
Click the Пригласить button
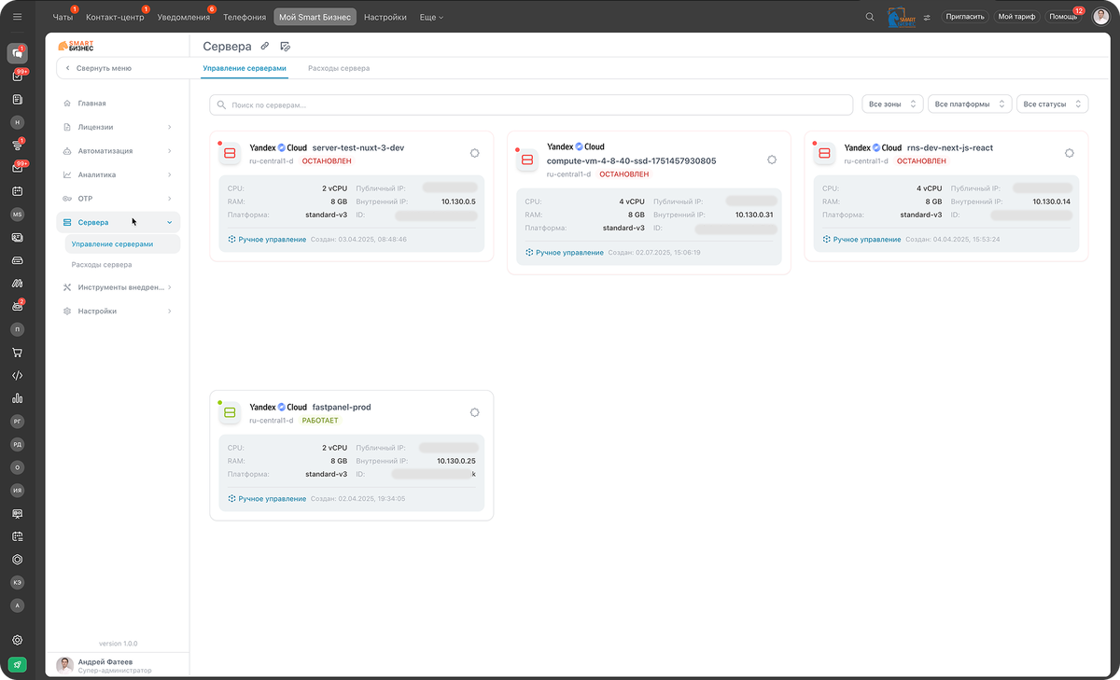964,17
